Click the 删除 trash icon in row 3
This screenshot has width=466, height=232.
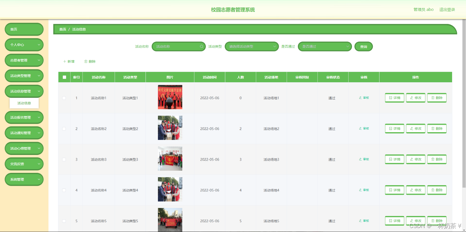(x=433, y=159)
